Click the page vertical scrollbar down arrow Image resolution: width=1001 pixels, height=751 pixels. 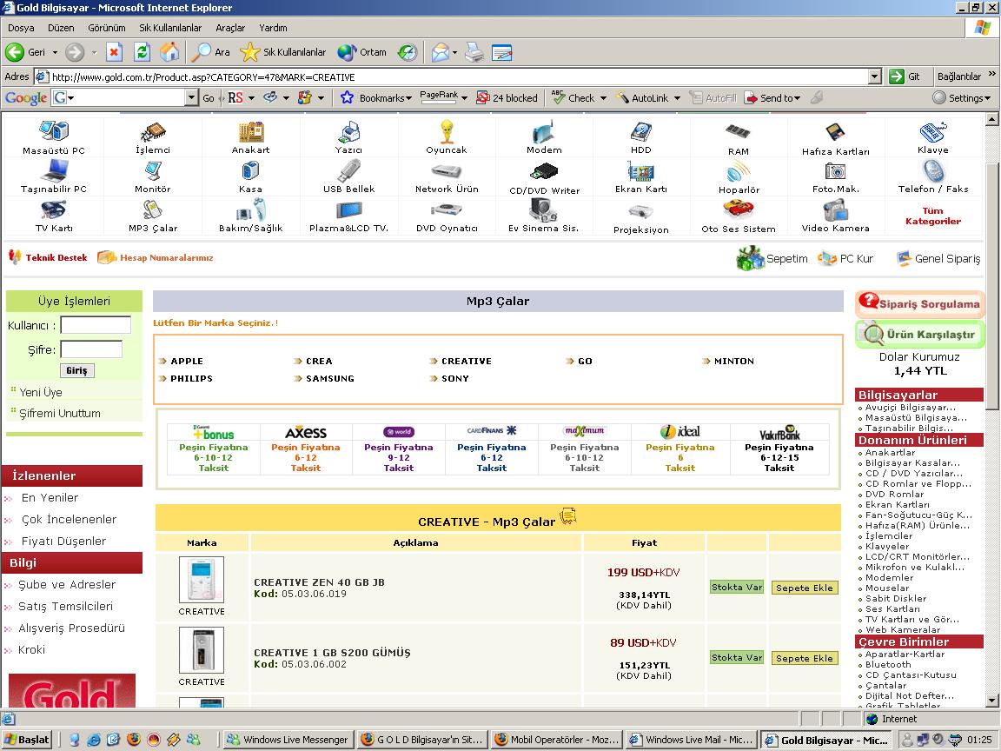coord(992,701)
